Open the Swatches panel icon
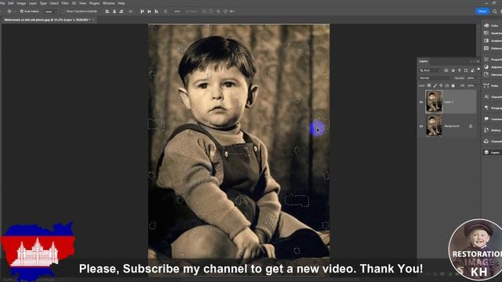This screenshot has width=502, height=282. pos(486,33)
